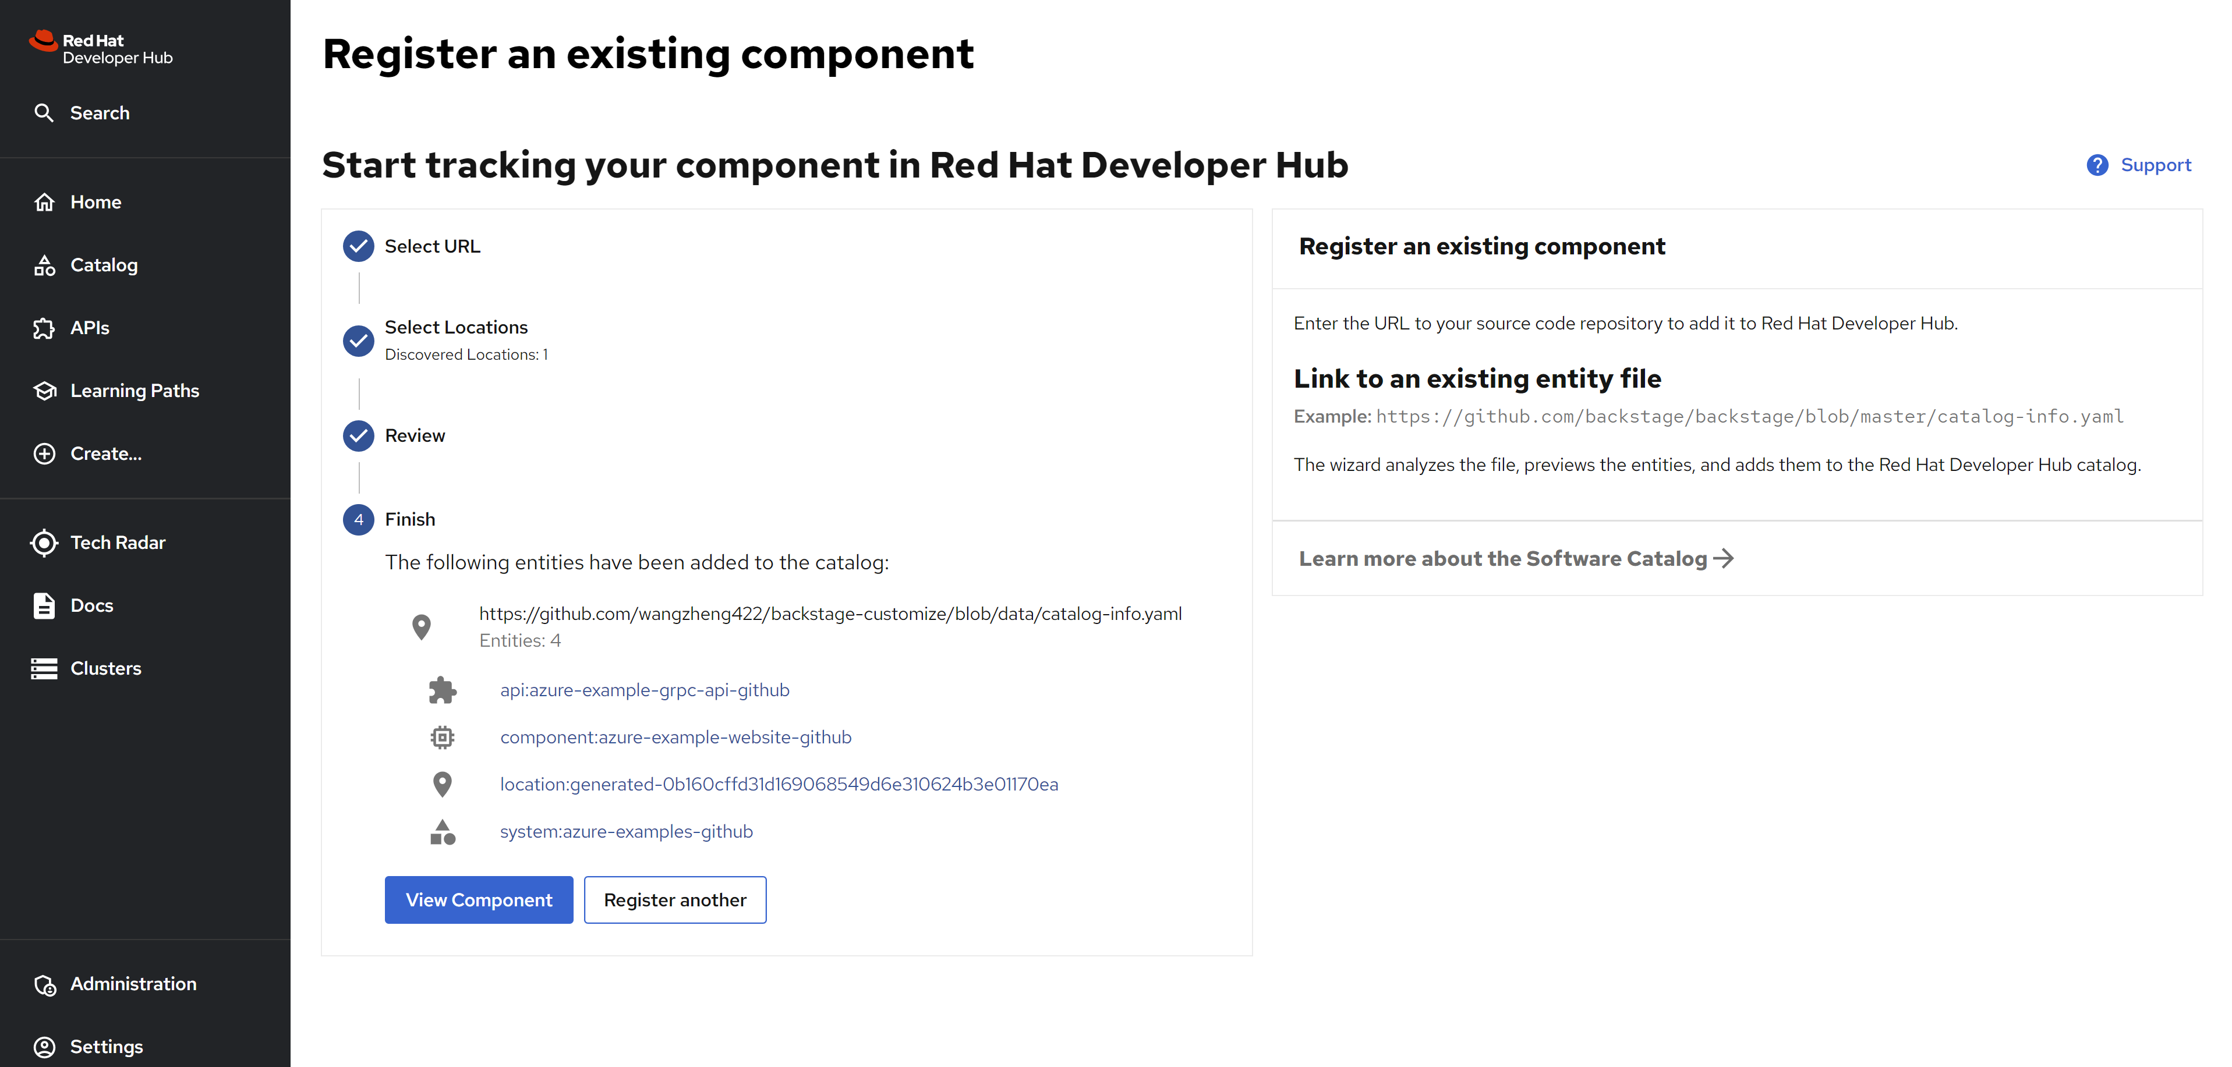The width and height of the screenshot is (2232, 1067).
Task: Click the Review step checkmark
Action: click(x=359, y=435)
